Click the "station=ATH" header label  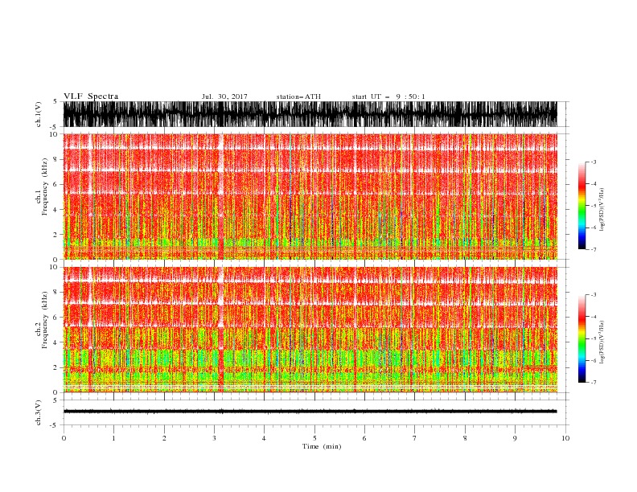coord(298,96)
